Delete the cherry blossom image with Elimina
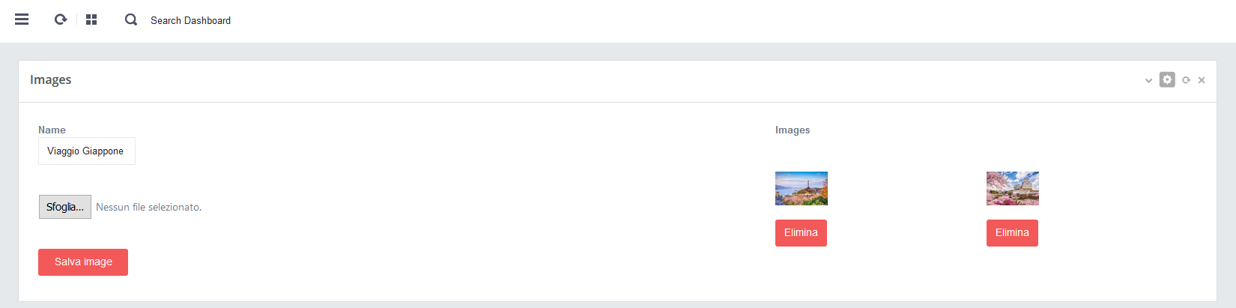The width and height of the screenshot is (1236, 308). tap(1012, 233)
